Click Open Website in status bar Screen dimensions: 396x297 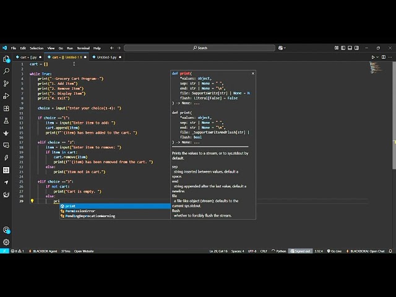[84, 251]
